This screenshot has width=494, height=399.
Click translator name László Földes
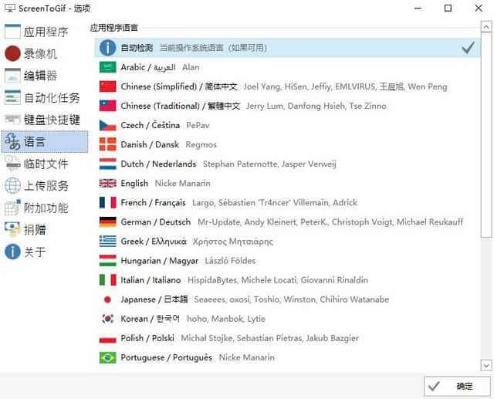[x=230, y=261]
